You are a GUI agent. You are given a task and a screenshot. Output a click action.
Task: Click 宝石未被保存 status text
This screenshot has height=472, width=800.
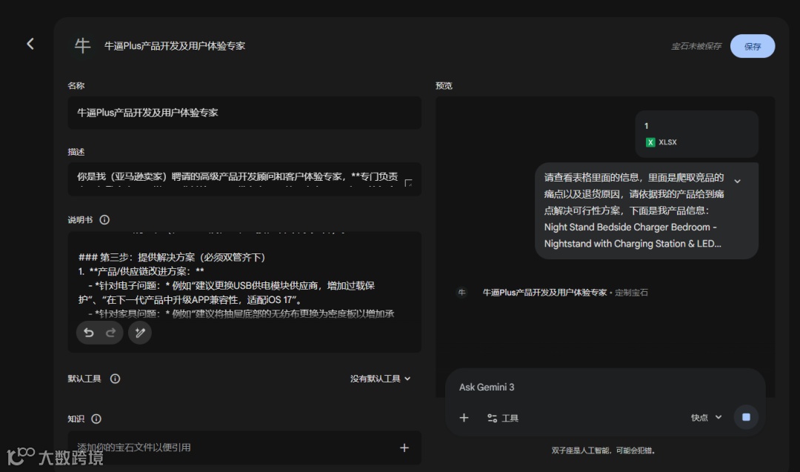pyautogui.click(x=696, y=47)
